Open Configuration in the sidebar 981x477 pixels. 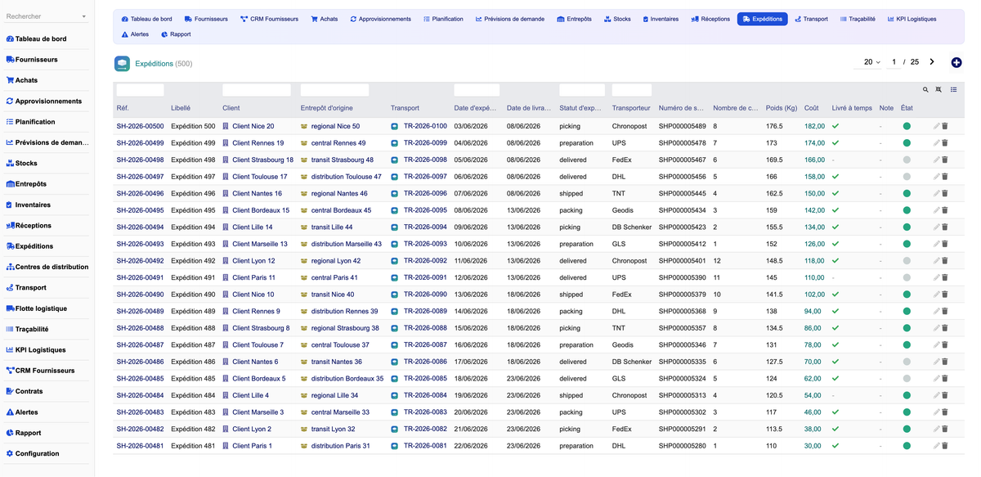[37, 453]
